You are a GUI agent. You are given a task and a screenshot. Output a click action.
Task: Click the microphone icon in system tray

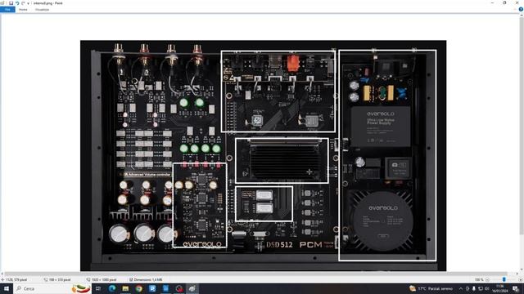tap(473, 288)
